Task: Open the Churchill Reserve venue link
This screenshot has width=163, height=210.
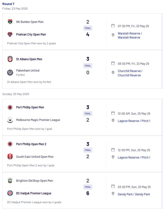Action: [130, 73]
